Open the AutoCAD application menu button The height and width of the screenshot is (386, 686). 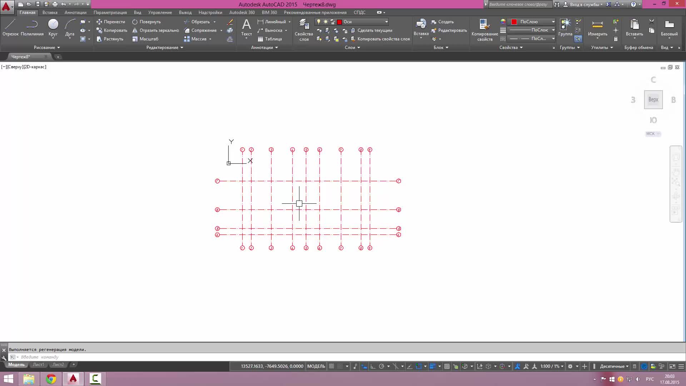click(x=7, y=6)
